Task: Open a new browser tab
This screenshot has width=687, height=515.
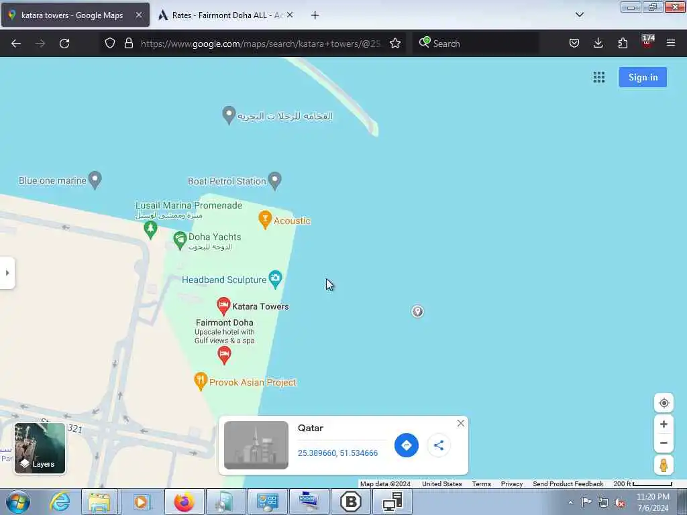Action: tap(315, 15)
